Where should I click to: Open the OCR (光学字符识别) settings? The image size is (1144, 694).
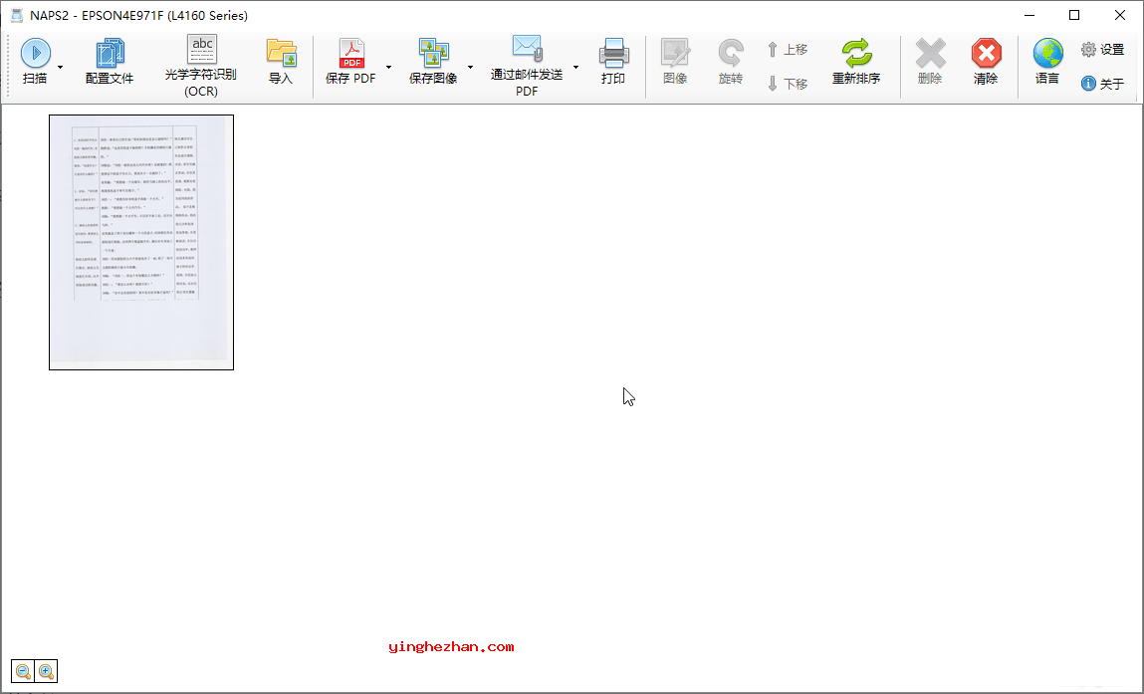201,51
